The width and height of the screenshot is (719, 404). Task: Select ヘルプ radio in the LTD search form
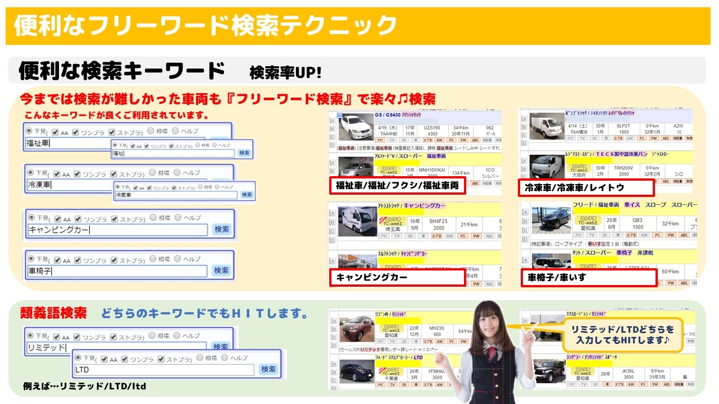click(x=225, y=357)
